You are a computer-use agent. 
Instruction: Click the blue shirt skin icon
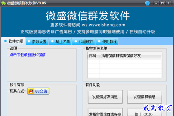pos(147,3)
